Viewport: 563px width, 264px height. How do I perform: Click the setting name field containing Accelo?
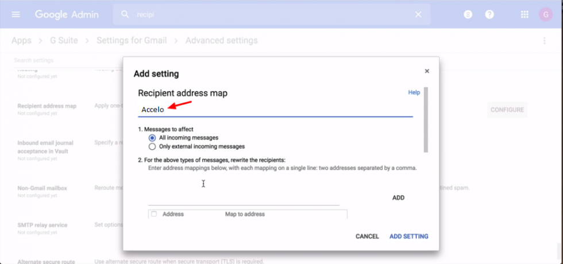[x=275, y=110]
